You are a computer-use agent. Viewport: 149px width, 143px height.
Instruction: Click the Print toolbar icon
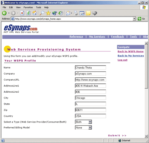(76, 13)
